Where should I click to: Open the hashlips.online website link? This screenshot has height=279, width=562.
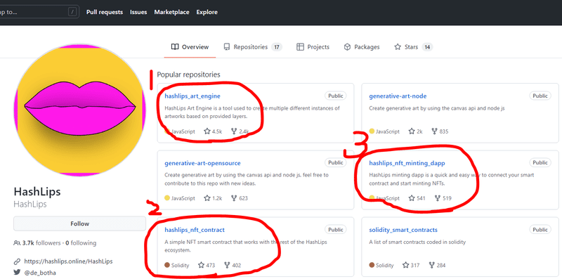pos(68,261)
